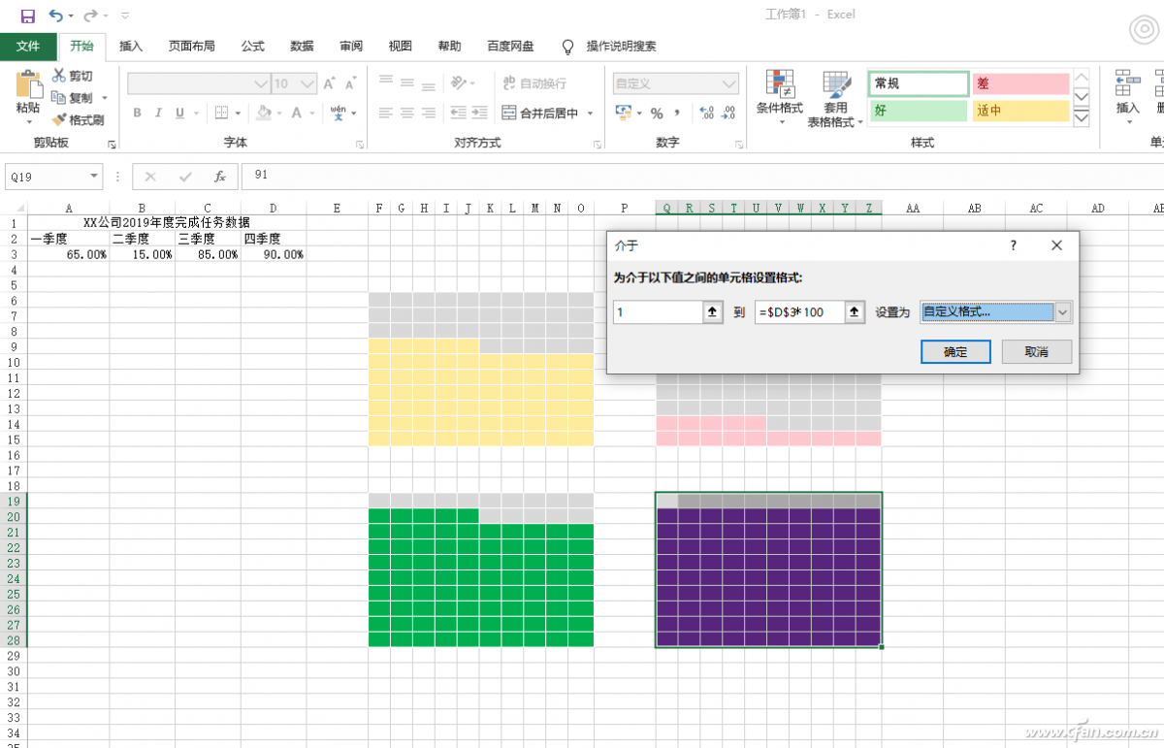Expand the cell styles gallery More arrow
Image resolution: width=1164 pixels, height=748 pixels.
click(x=1082, y=117)
